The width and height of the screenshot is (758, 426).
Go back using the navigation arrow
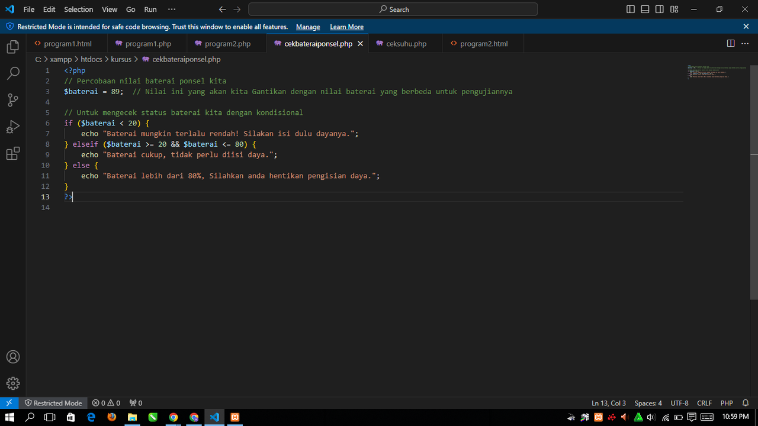coord(223,9)
